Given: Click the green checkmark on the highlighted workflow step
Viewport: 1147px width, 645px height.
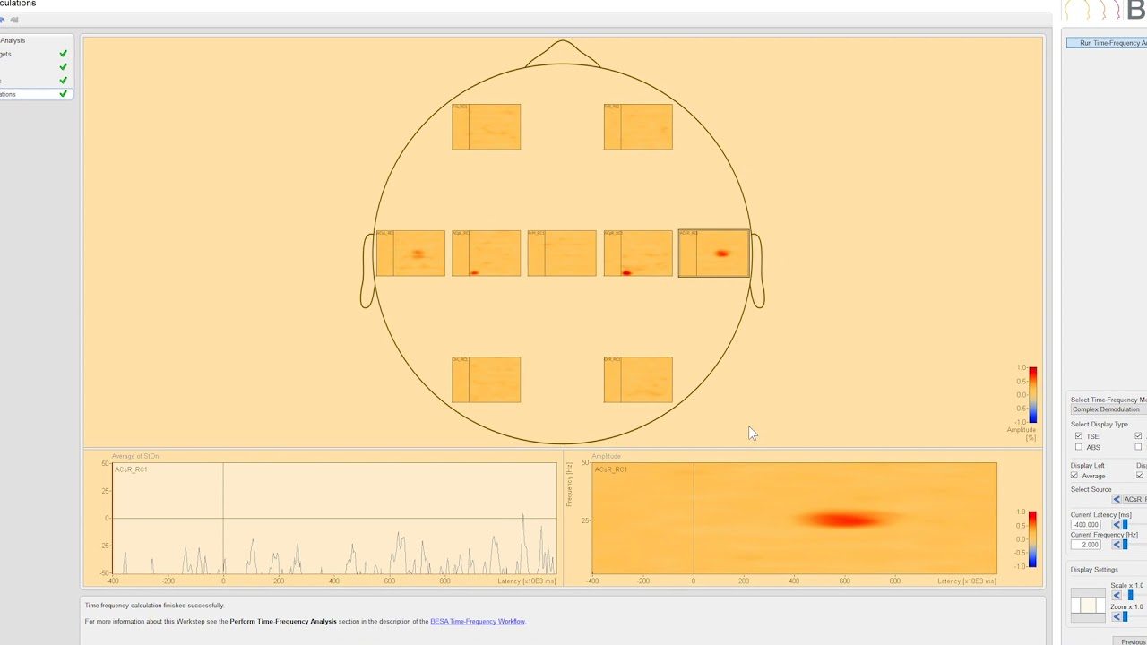Looking at the screenshot, I should point(63,94).
